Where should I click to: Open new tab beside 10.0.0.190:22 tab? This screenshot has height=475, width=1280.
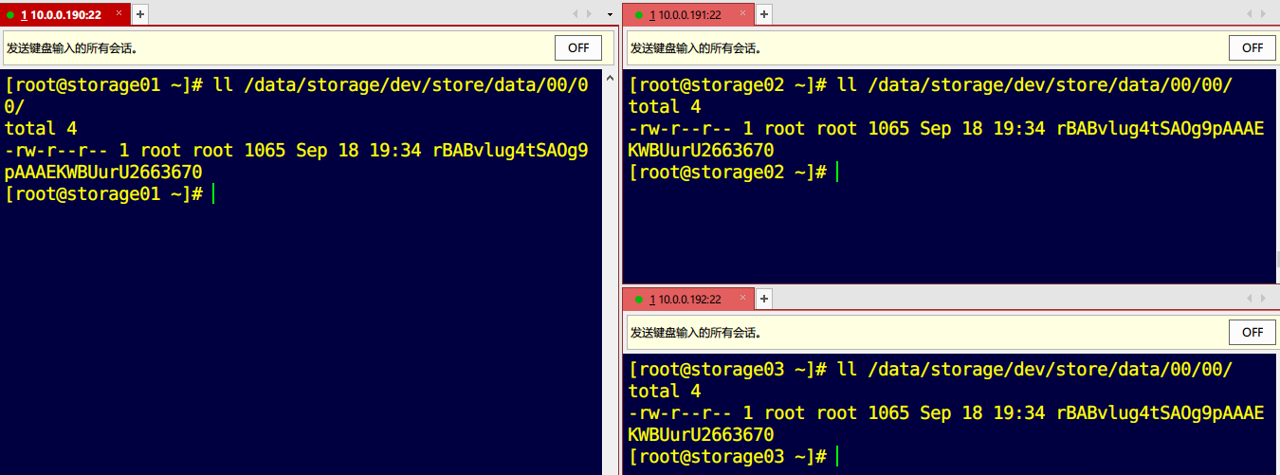(x=140, y=14)
